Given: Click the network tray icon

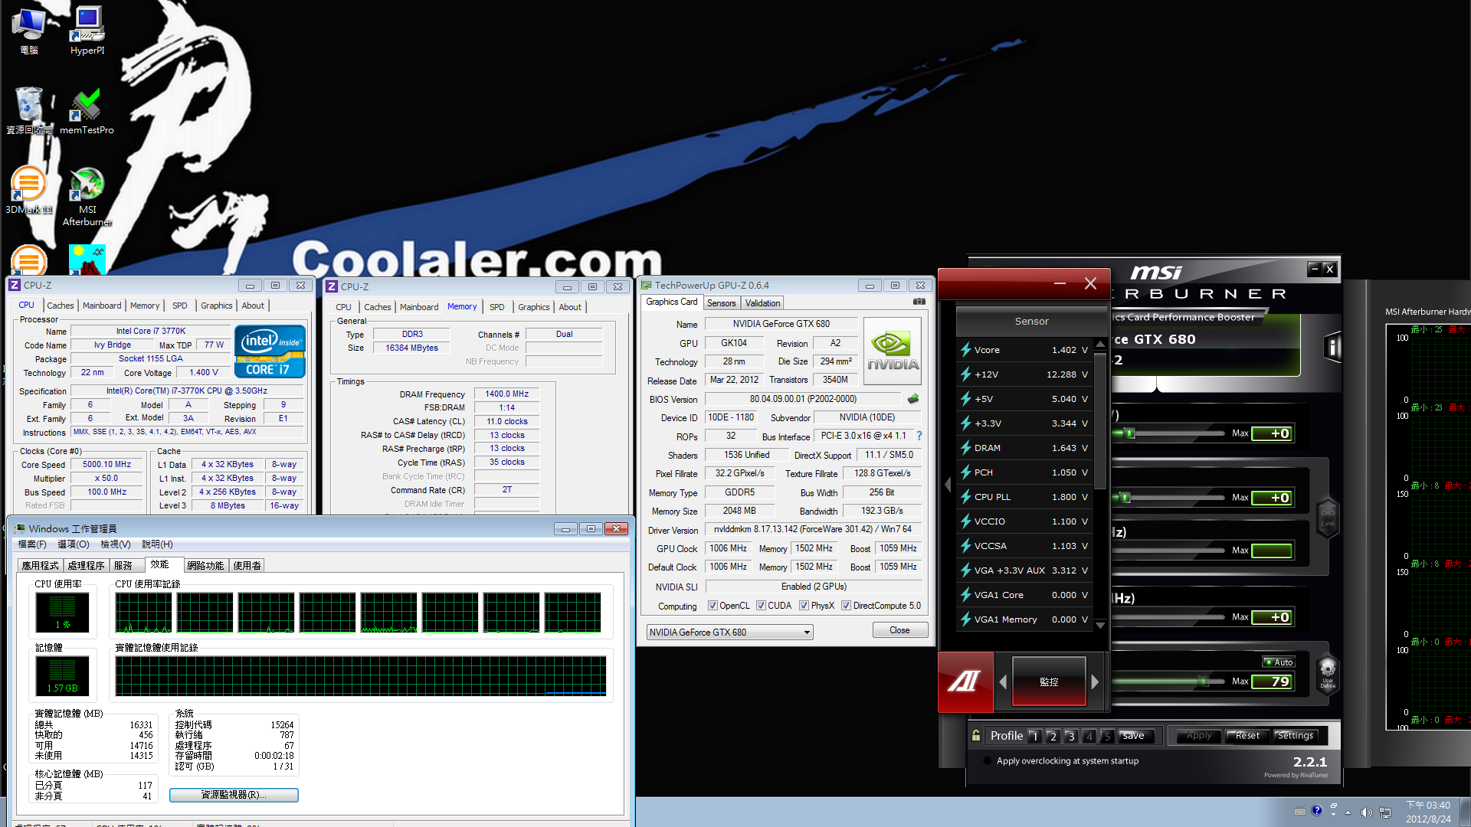Looking at the screenshot, I should pos(1385,812).
